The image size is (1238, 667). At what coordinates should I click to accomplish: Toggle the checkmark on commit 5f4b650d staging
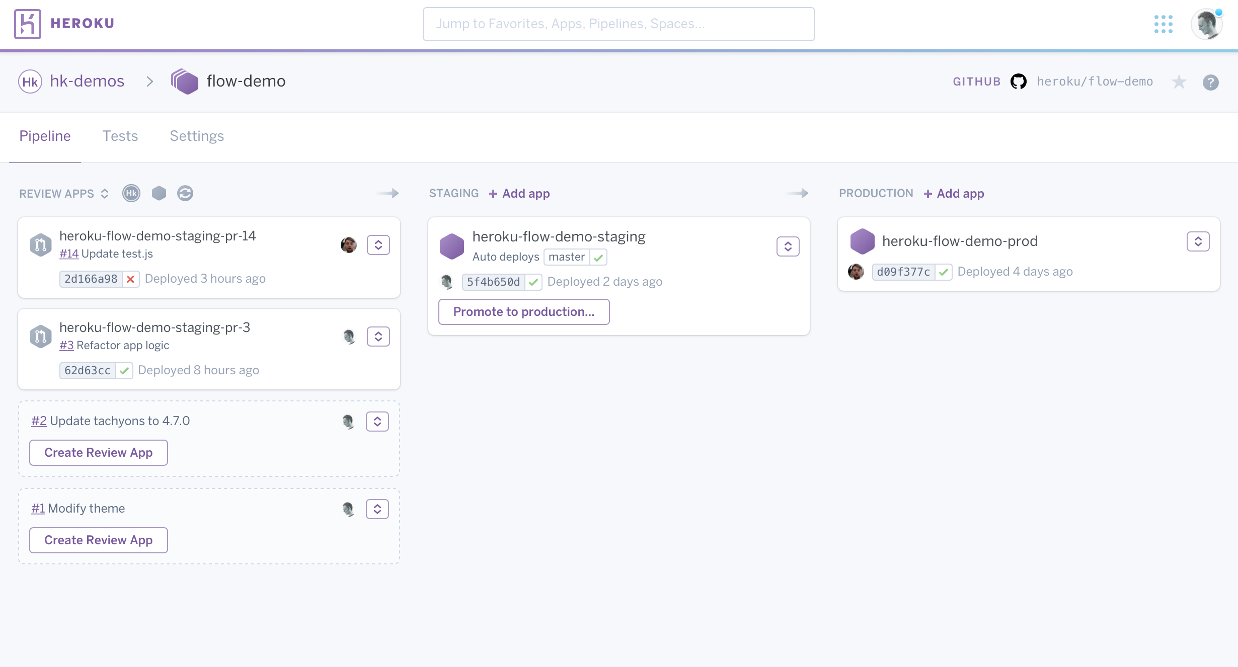[x=534, y=282]
